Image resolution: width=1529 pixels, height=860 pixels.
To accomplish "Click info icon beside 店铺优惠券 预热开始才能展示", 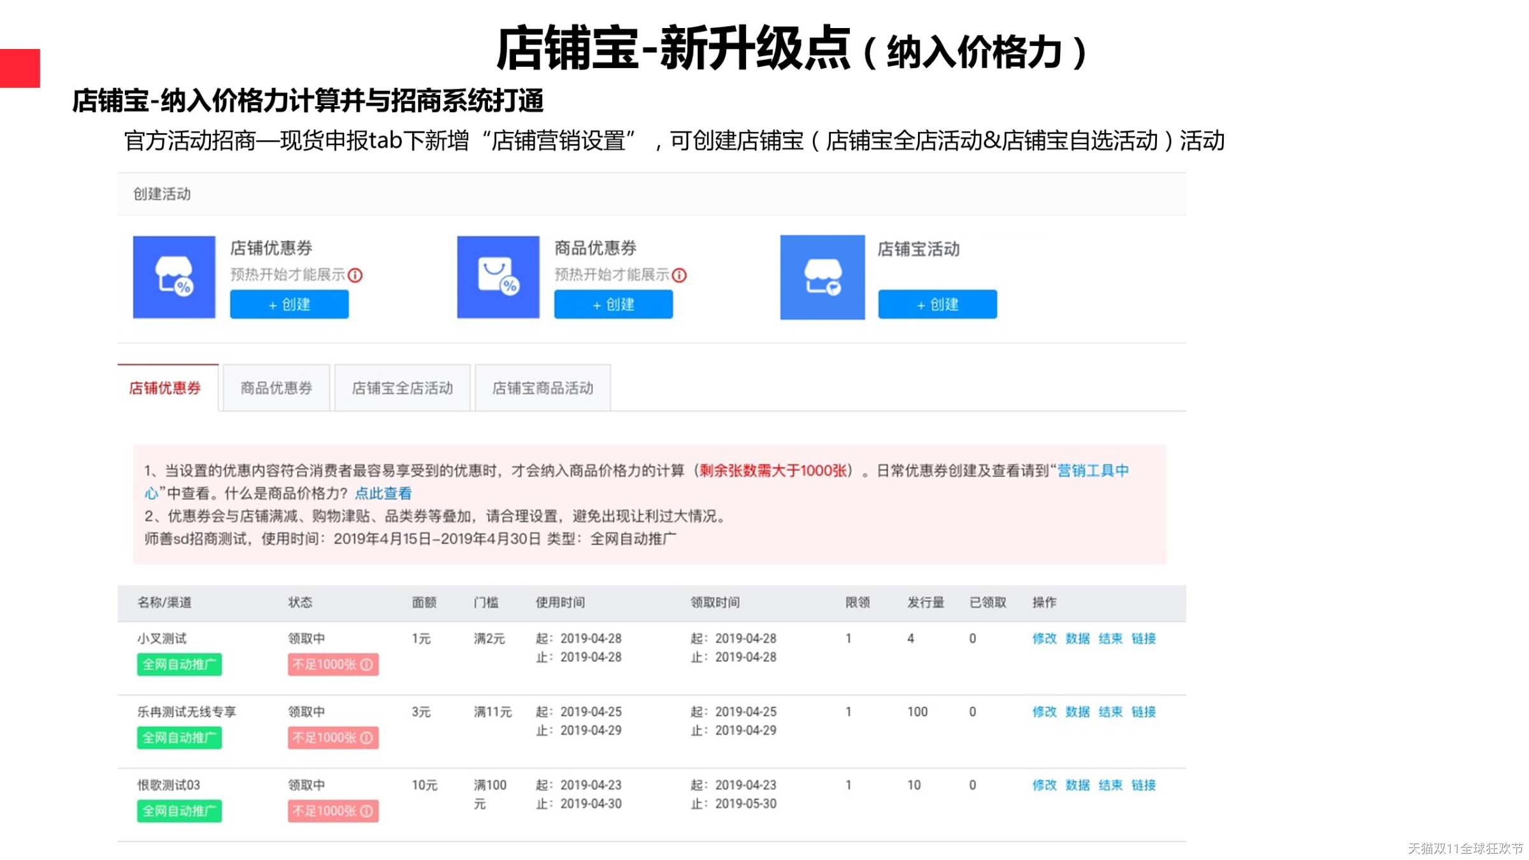I will [355, 275].
